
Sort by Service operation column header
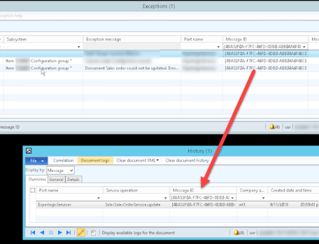[137, 190]
